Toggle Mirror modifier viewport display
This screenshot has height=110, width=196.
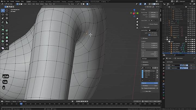(185, 65)
